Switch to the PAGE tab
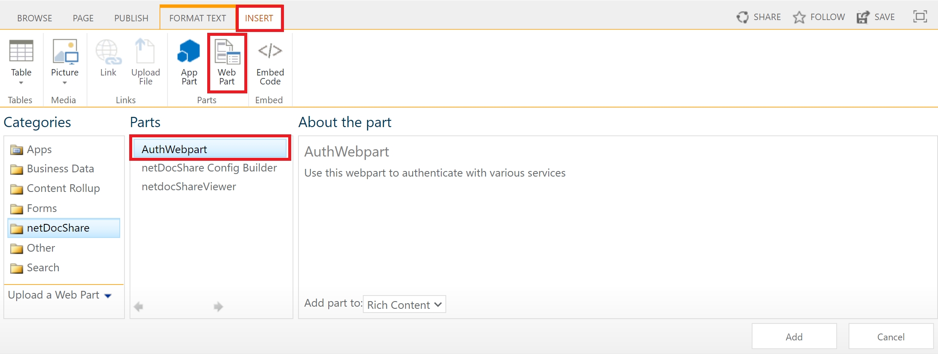Image resolution: width=938 pixels, height=354 pixels. (83, 18)
